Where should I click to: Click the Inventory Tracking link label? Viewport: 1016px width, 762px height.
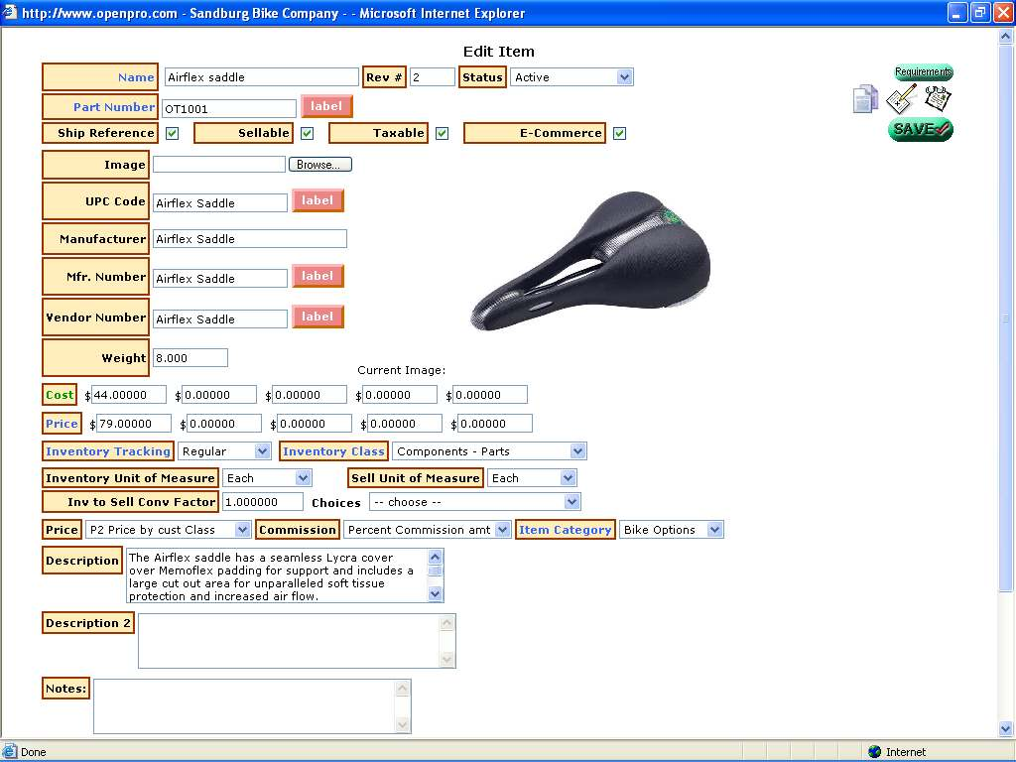point(108,451)
